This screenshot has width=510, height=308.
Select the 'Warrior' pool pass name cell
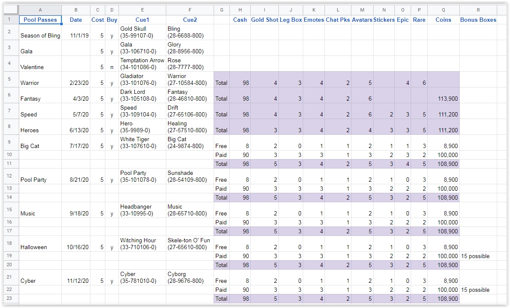(40, 79)
